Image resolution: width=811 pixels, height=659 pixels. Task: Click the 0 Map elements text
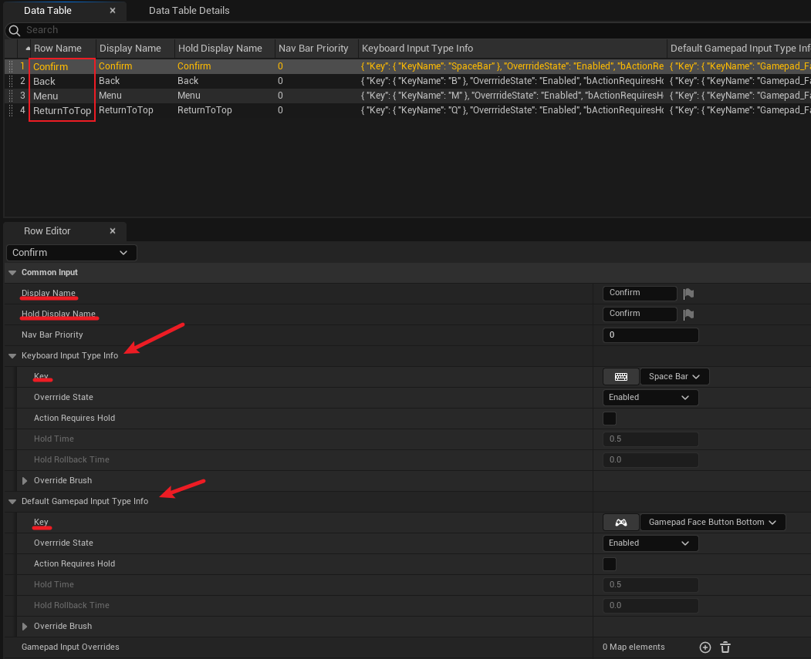click(x=634, y=647)
